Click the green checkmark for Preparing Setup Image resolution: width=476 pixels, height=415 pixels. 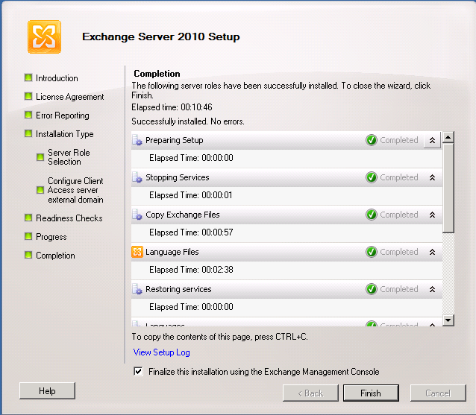372,140
